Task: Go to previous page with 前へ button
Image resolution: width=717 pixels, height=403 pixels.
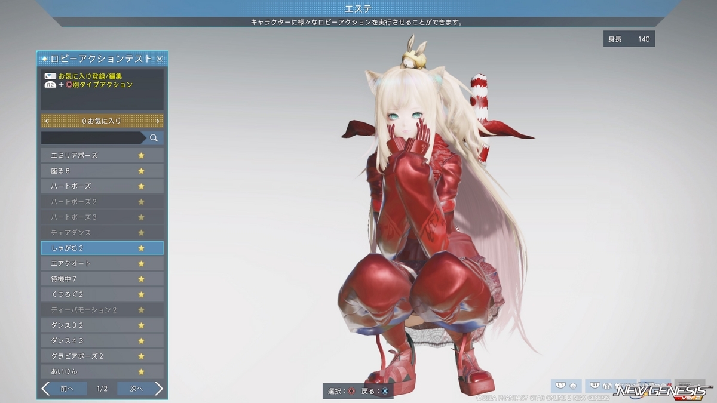Action: click(64, 389)
